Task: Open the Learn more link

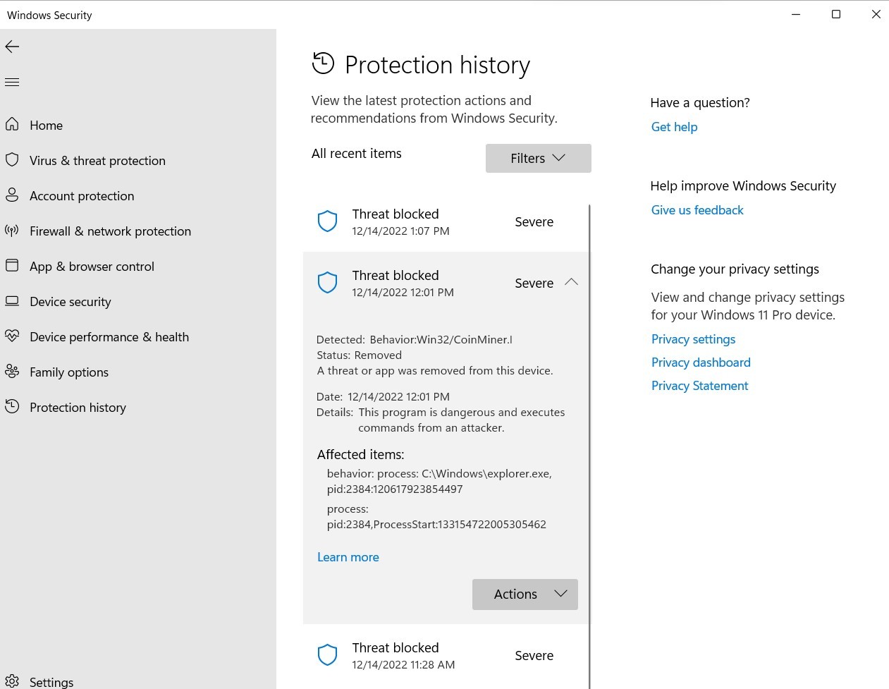Action: click(x=348, y=557)
